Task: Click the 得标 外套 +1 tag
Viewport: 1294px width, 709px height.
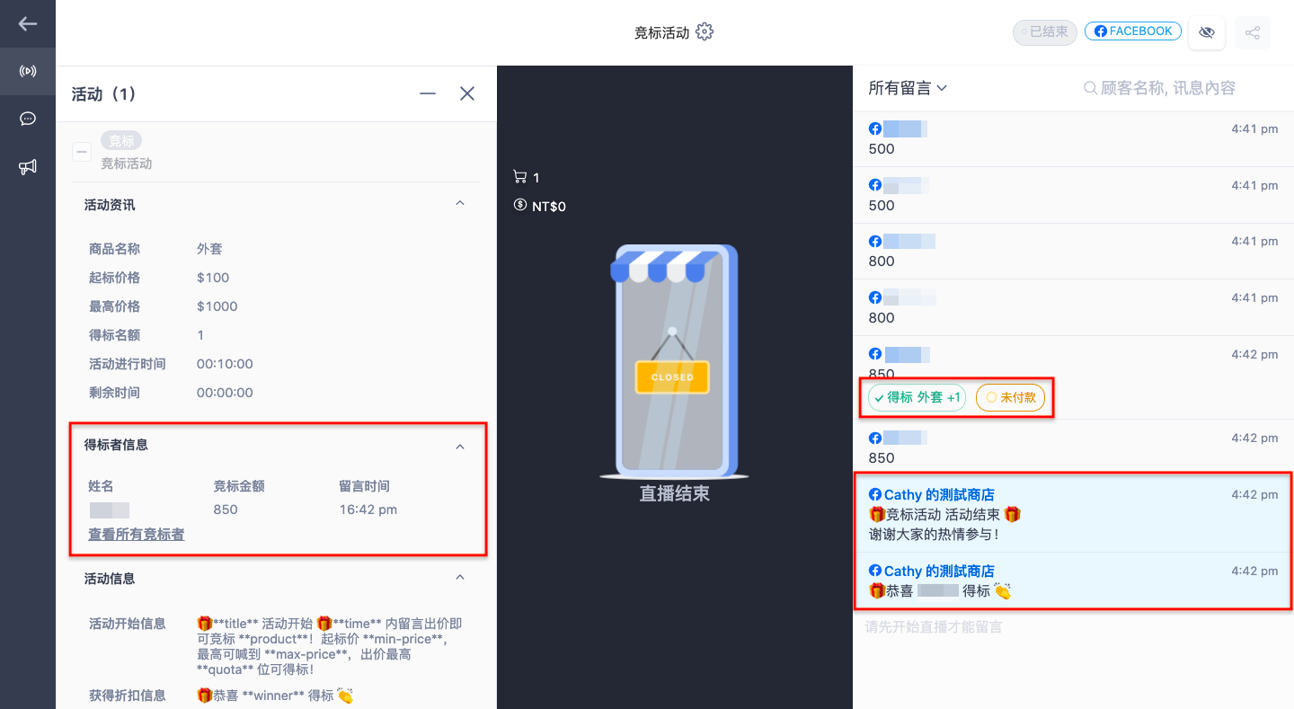Action: click(917, 397)
